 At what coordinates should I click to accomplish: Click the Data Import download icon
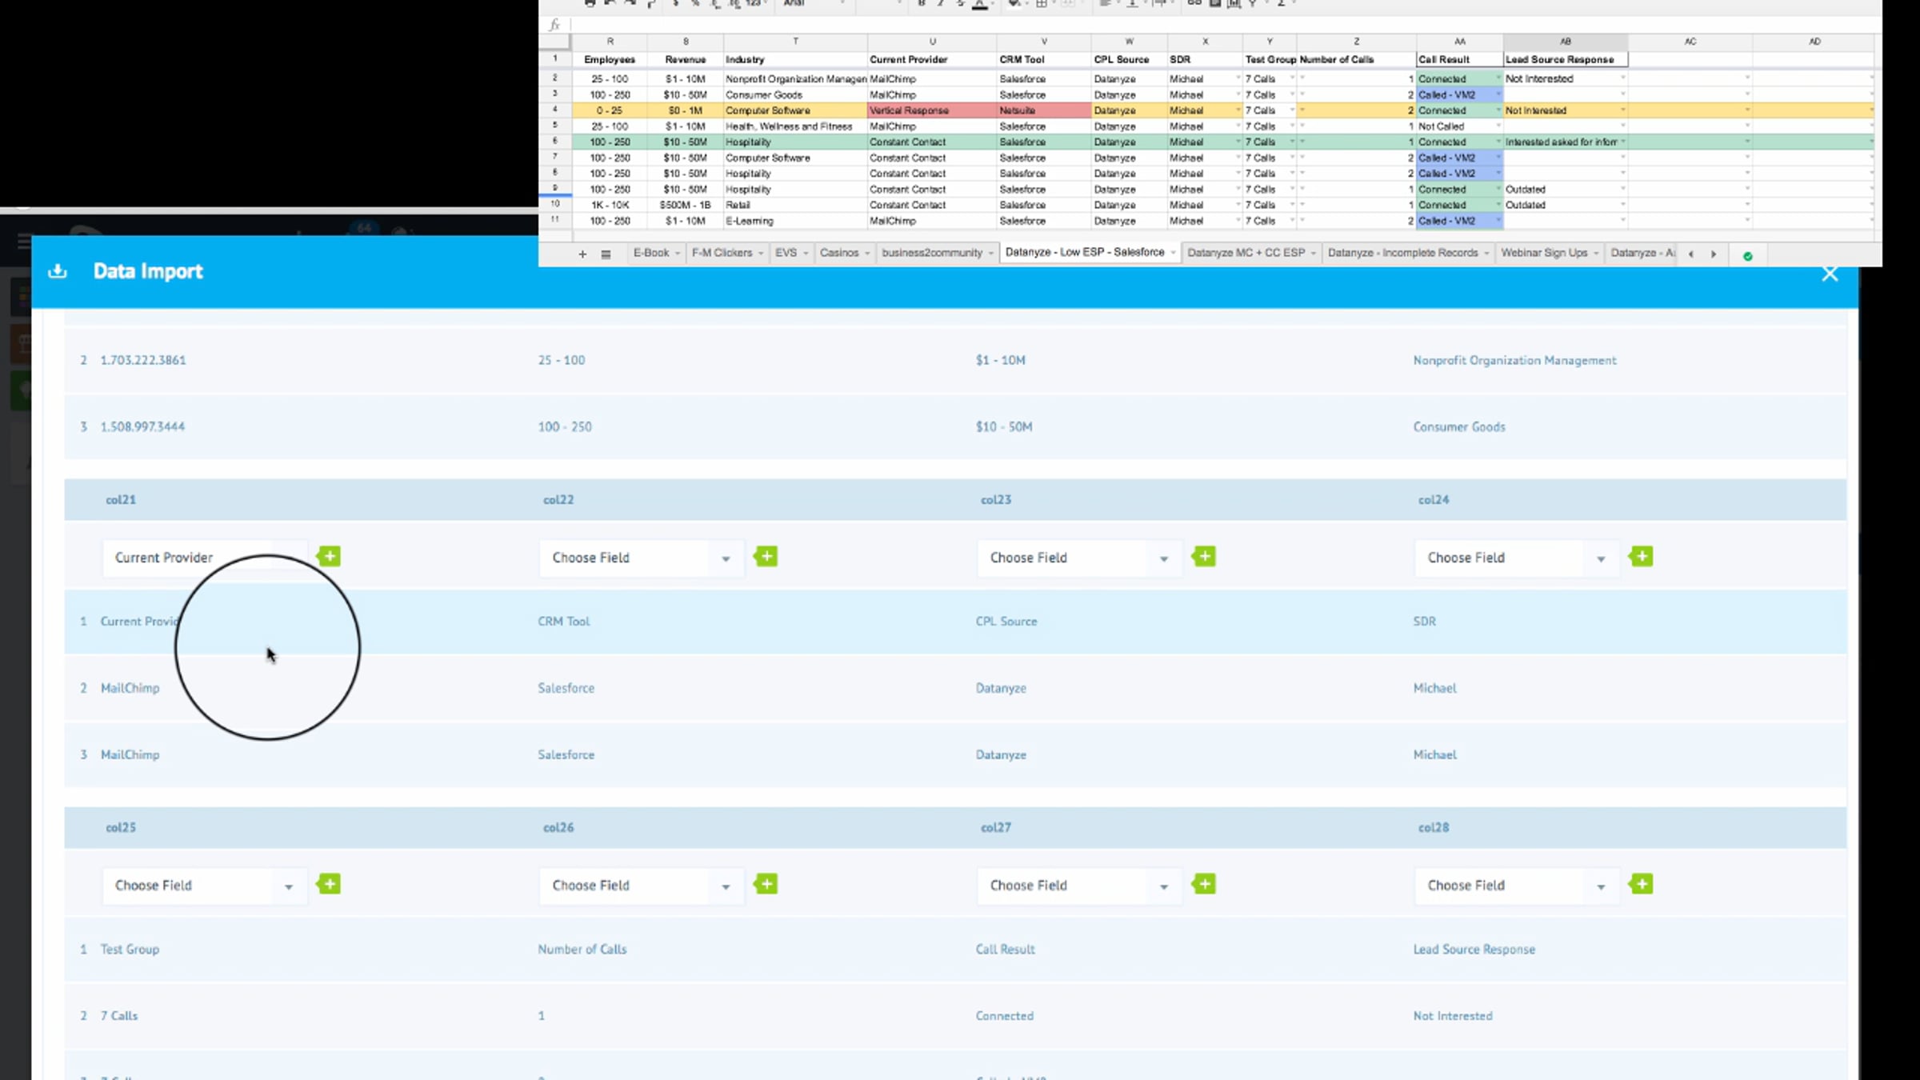tap(58, 271)
